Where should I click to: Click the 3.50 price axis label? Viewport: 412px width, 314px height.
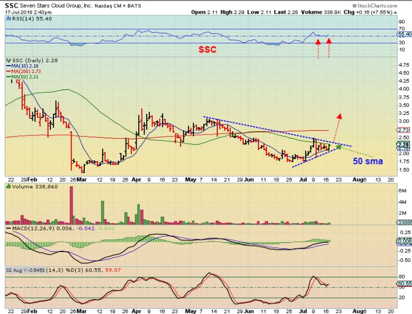coord(404,105)
